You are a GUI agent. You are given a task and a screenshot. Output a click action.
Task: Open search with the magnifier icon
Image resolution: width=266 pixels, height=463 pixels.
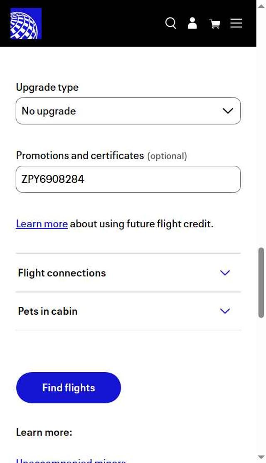point(170,23)
